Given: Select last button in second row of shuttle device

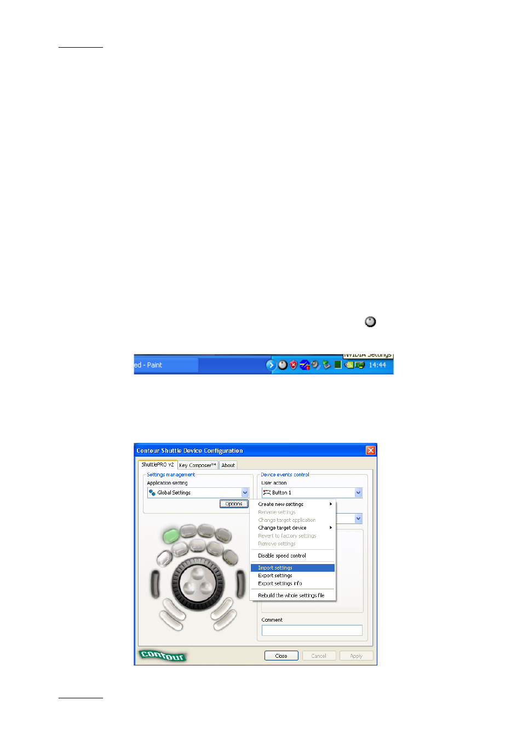Looking at the screenshot, I should [230, 557].
